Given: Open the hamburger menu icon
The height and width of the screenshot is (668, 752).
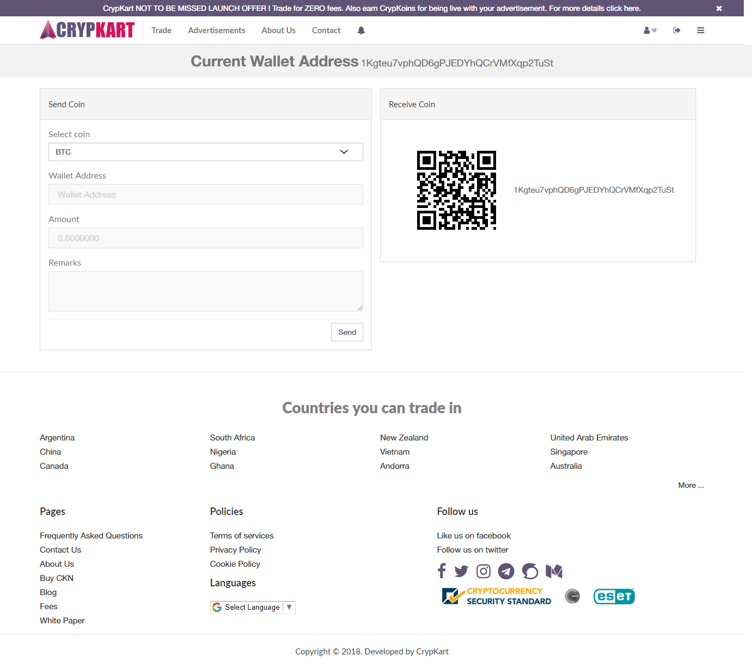Looking at the screenshot, I should [700, 30].
